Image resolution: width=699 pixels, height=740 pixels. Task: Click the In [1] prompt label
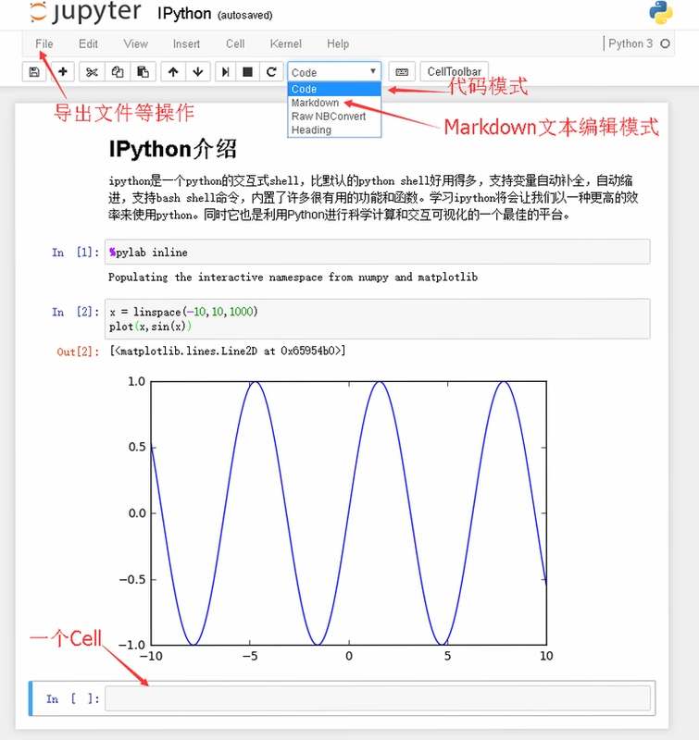[76, 253]
